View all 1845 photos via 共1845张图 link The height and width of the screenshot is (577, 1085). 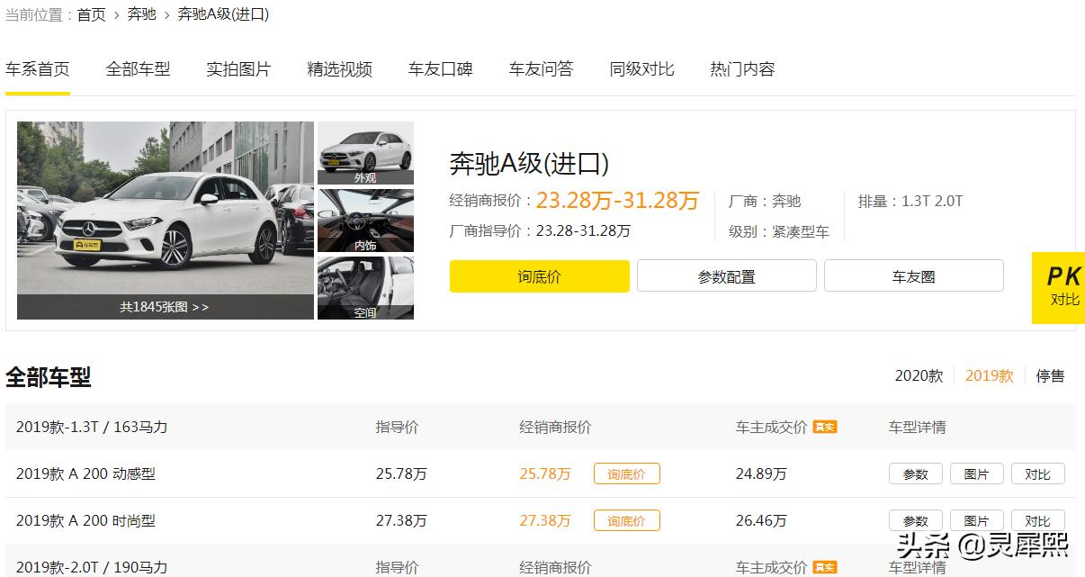pyautogui.click(x=165, y=307)
